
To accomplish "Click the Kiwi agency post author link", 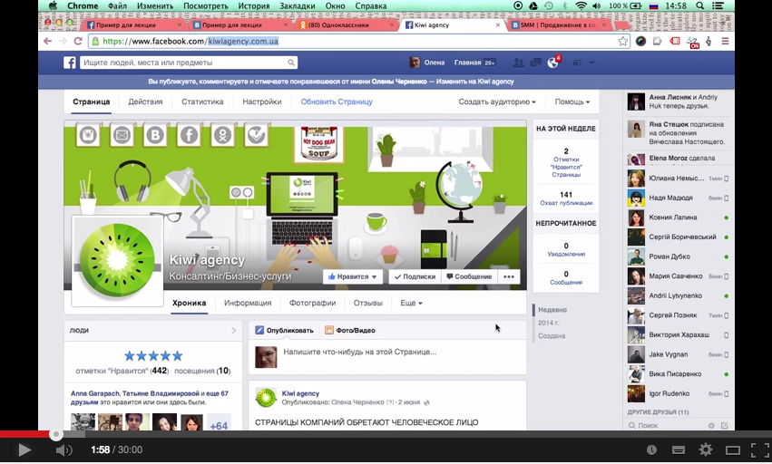I will click(x=300, y=393).
